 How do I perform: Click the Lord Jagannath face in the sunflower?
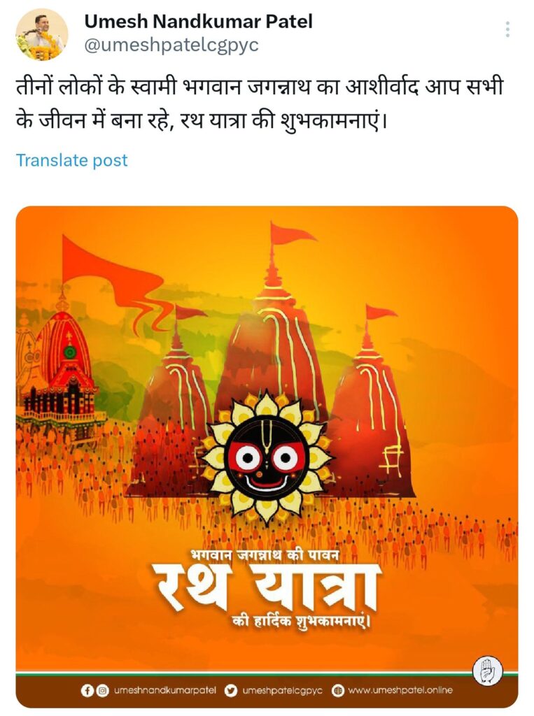tap(266, 457)
